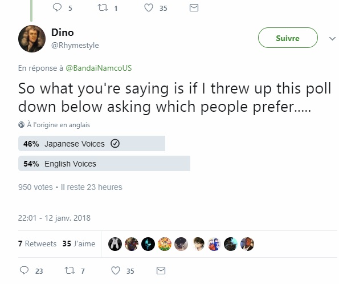
Task: Open @Rhymestyle handle link
Action: point(75,45)
